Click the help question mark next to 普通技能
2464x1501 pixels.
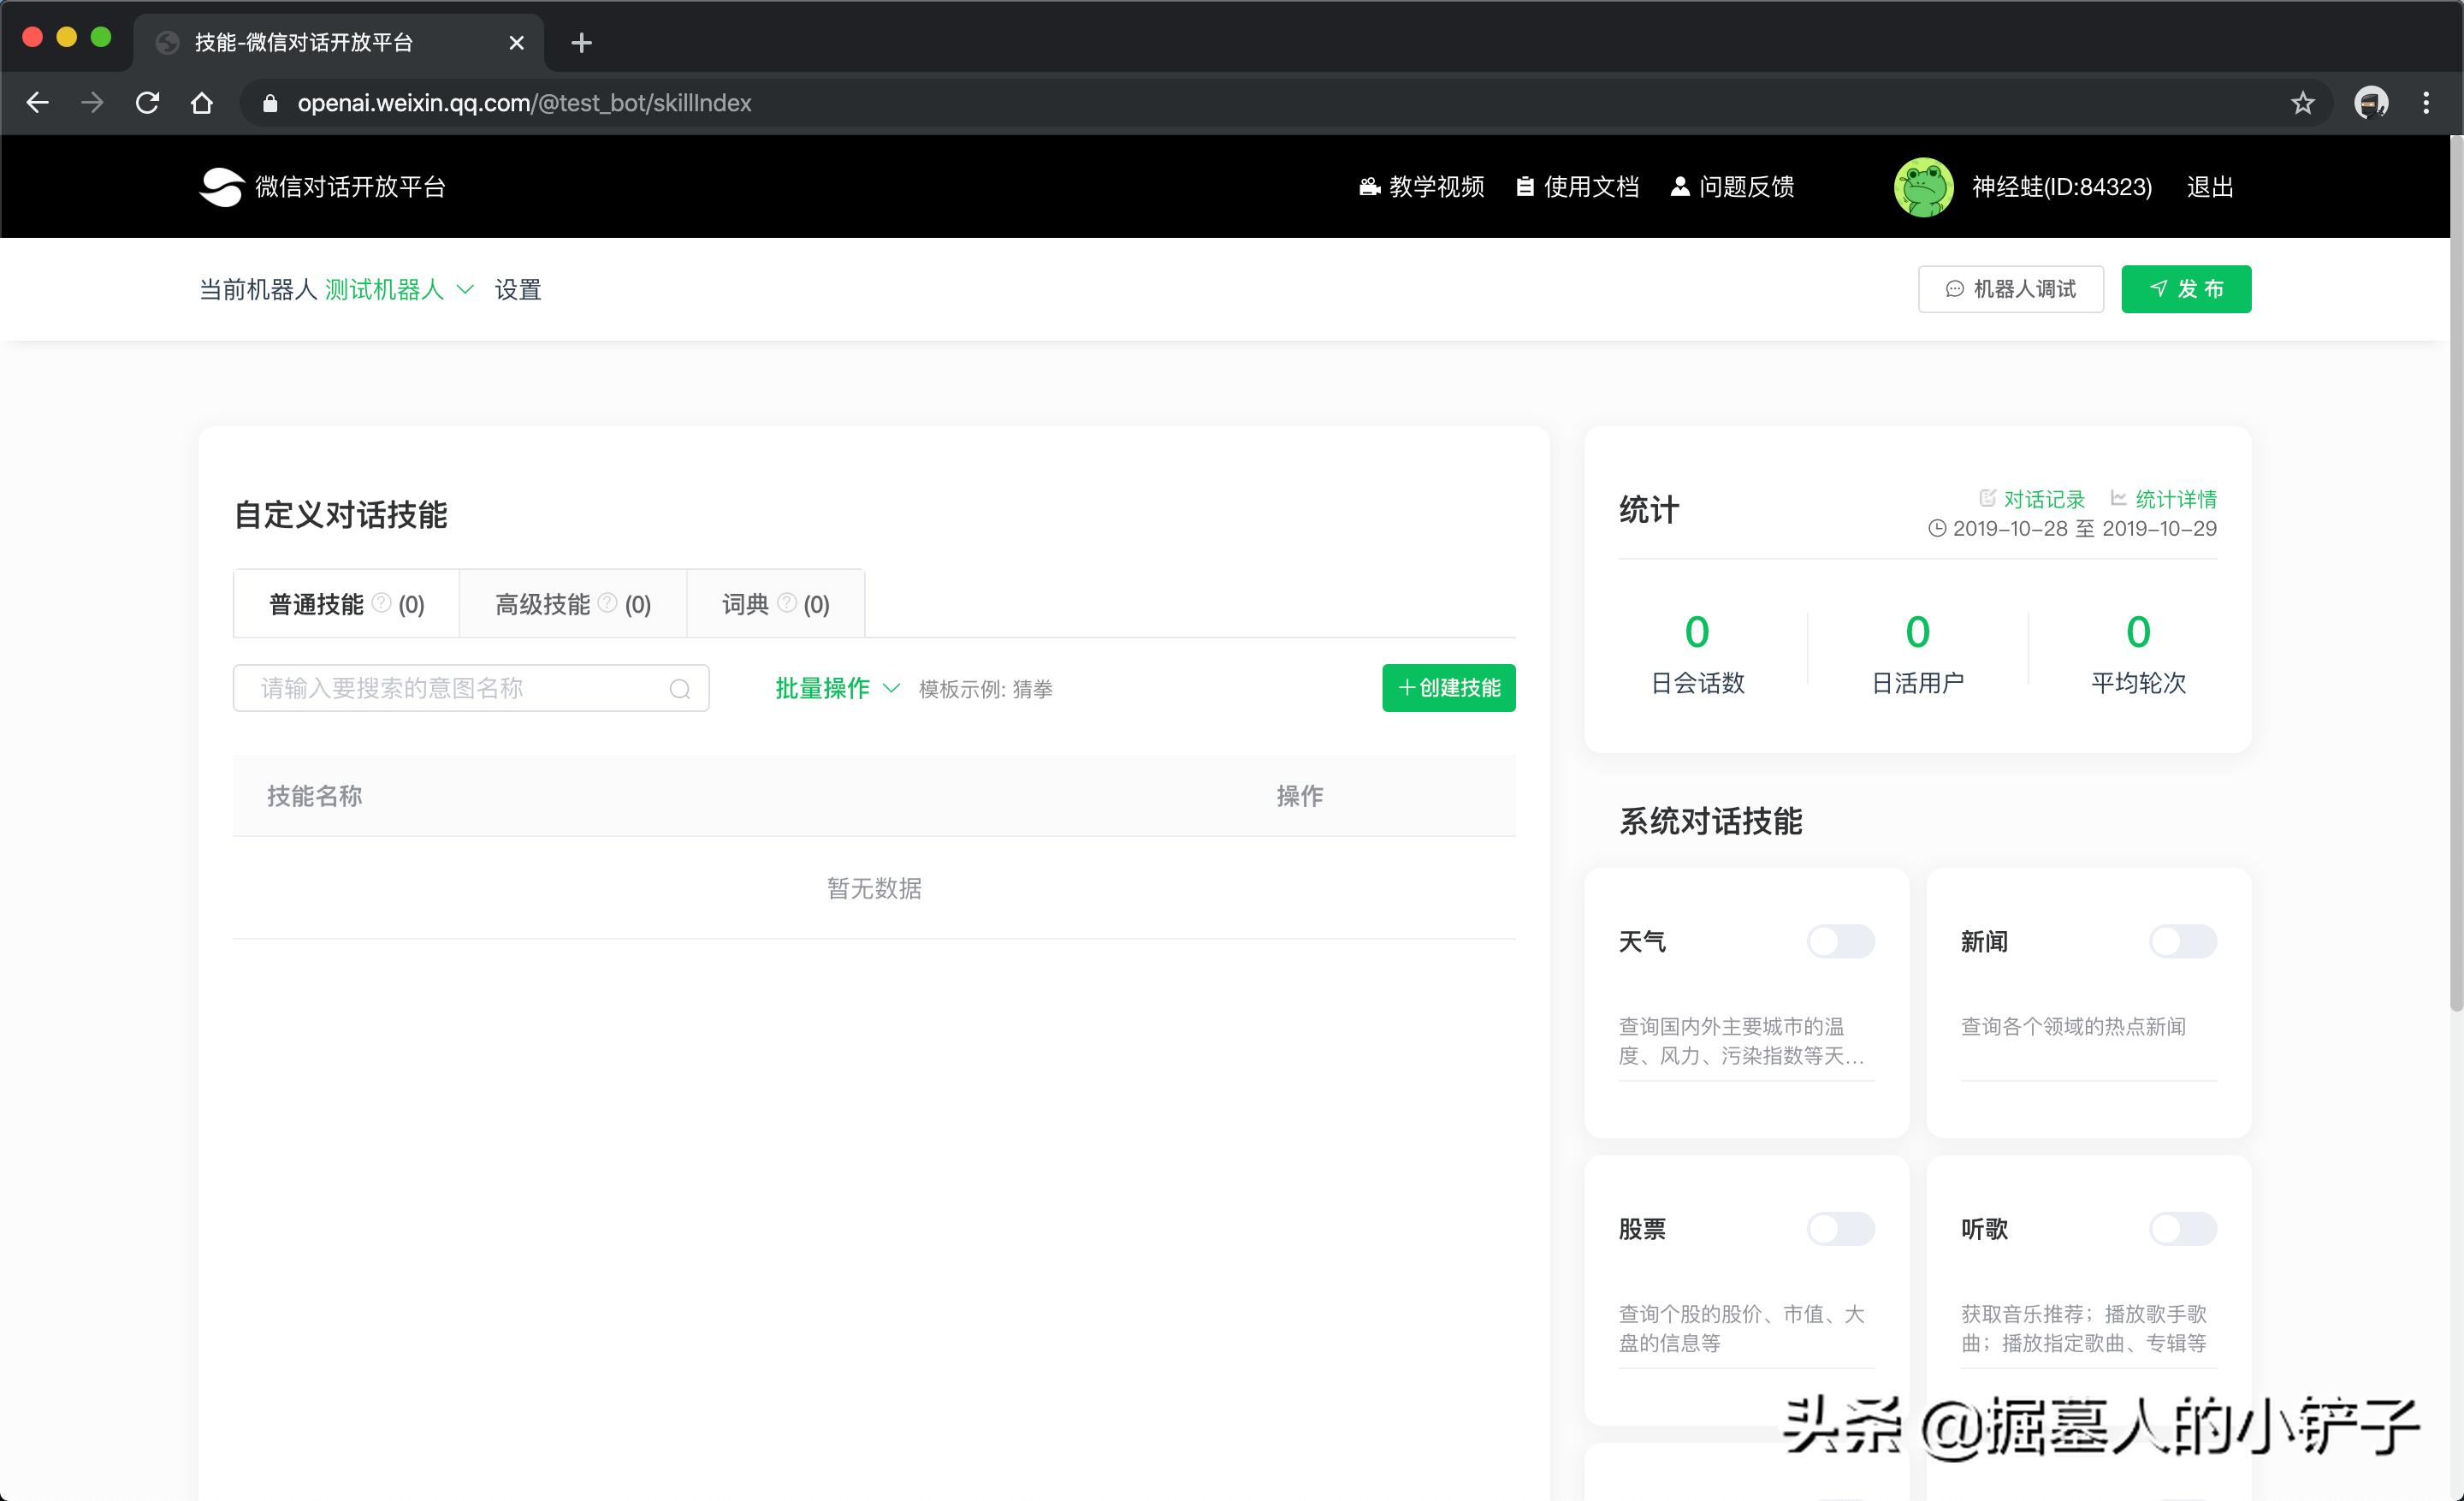pos(381,602)
